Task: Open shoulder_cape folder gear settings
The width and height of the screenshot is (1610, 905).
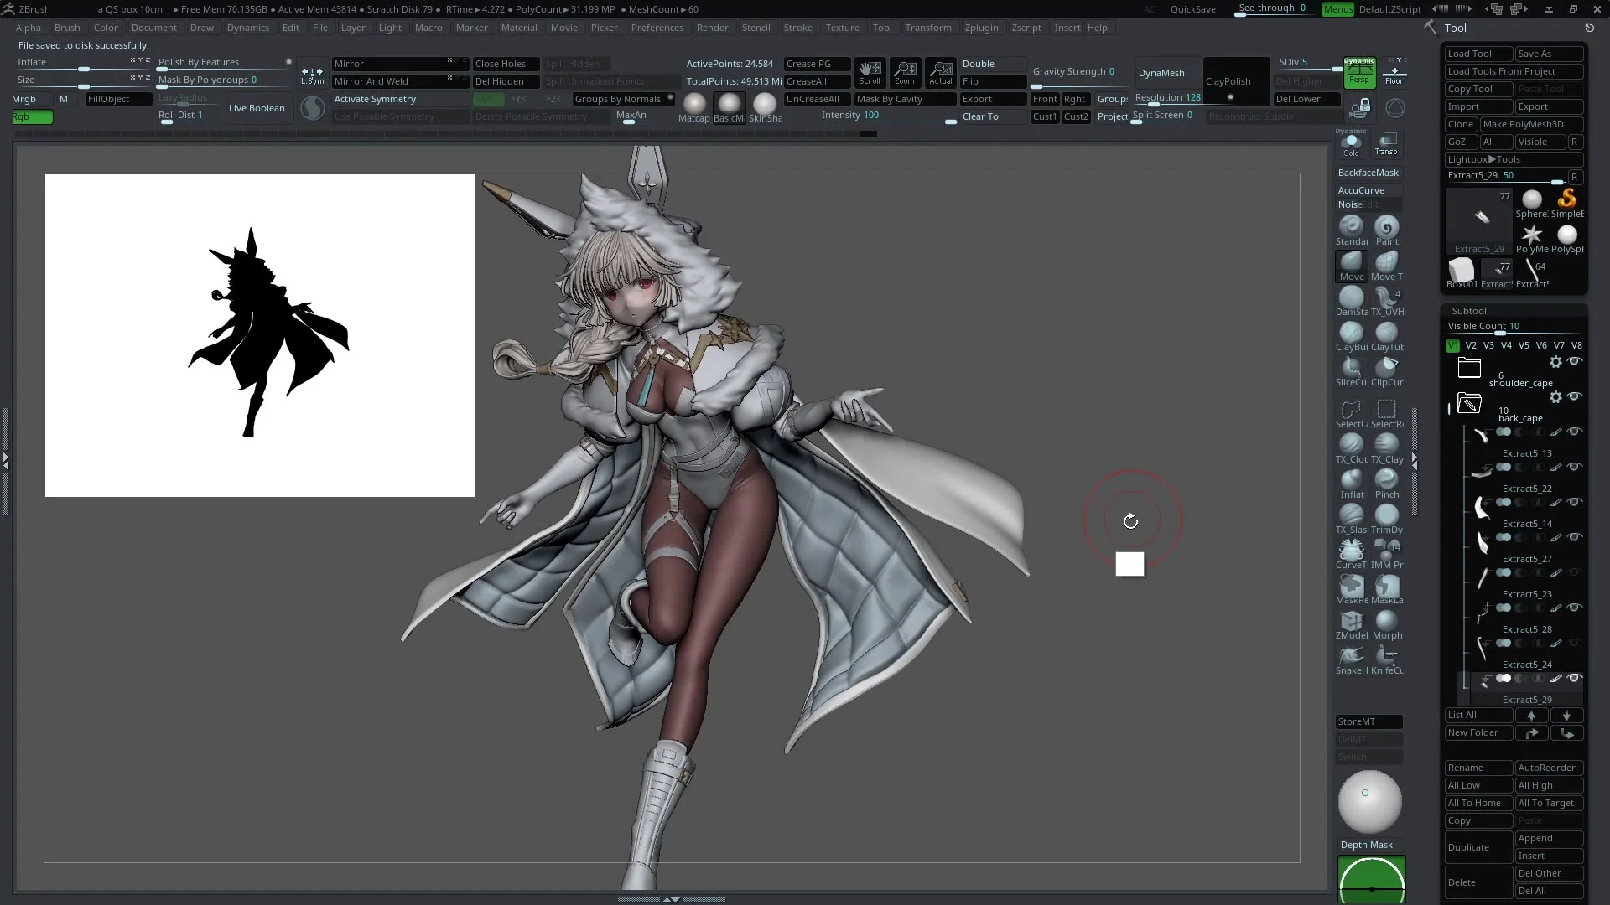Action: point(1555,362)
